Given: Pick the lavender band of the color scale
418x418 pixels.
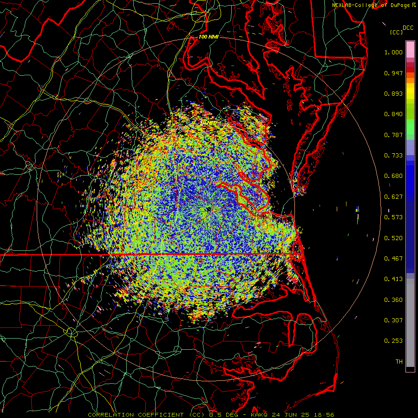Looking at the screenshot, I should (x=410, y=147).
